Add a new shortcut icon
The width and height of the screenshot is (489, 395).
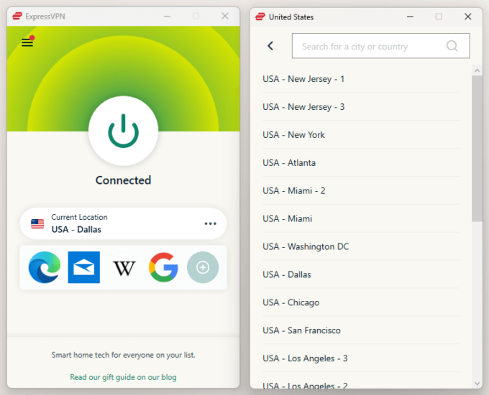203,267
